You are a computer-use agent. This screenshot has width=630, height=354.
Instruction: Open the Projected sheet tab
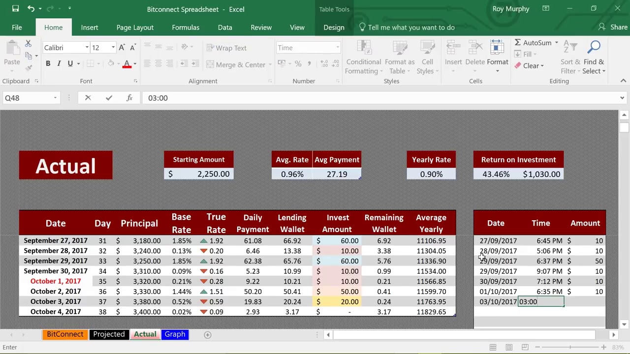(109, 334)
